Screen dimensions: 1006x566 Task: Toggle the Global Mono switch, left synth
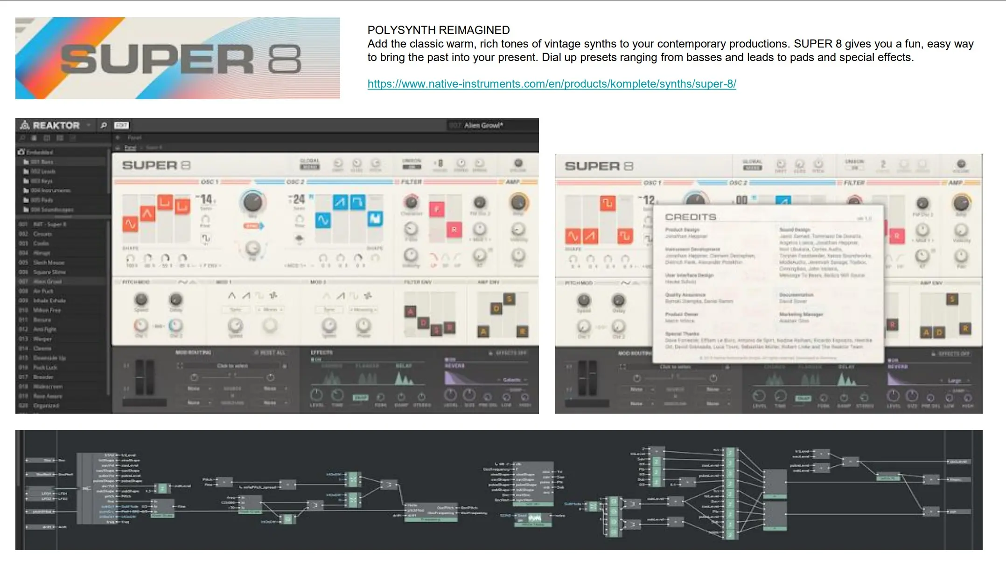(x=309, y=167)
